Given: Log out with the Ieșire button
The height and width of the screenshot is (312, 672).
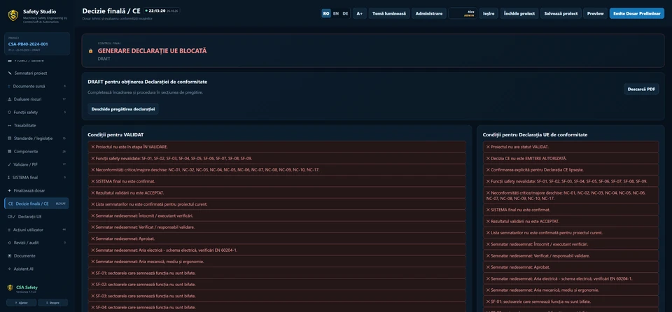Looking at the screenshot, I should coord(489,13).
